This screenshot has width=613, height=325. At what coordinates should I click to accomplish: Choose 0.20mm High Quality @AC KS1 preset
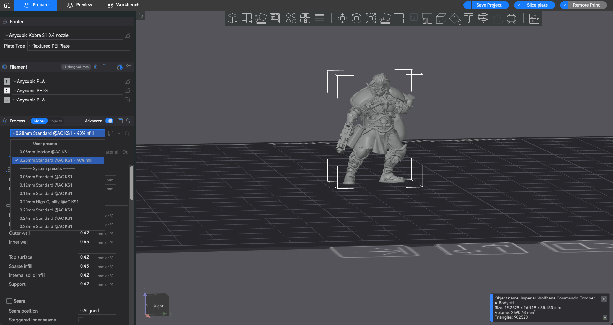pyautogui.click(x=49, y=202)
